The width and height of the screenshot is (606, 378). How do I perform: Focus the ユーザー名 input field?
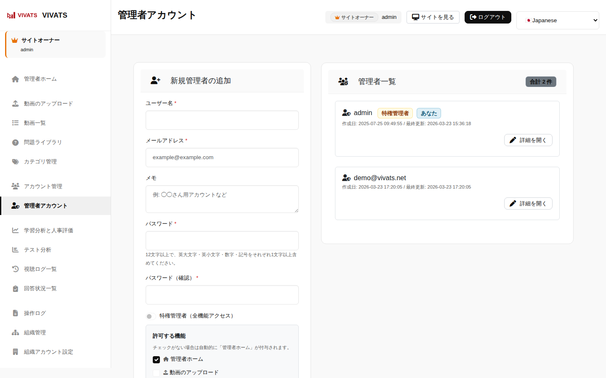[x=222, y=120]
